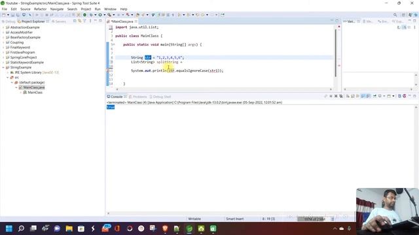Click the green Run toolbar icon
419x235 pixels.
100,15
